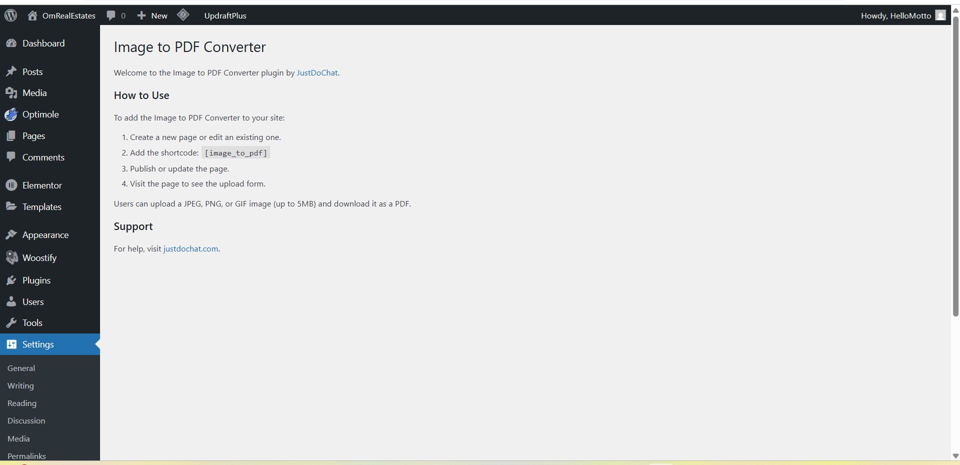Image resolution: width=960 pixels, height=465 pixels.
Task: Open Elementor menu label
Action: (x=42, y=185)
